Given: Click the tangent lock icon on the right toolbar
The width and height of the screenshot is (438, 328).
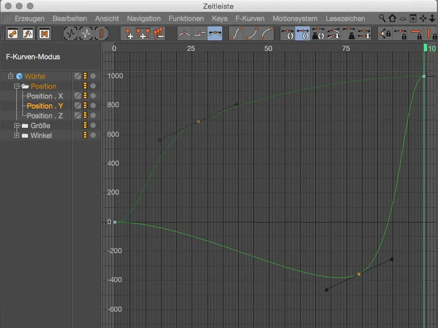Looking at the screenshot, I should [385, 33].
